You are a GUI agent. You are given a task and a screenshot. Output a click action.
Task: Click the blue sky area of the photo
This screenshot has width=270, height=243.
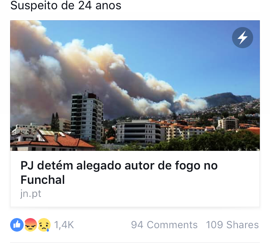(x=189, y=52)
